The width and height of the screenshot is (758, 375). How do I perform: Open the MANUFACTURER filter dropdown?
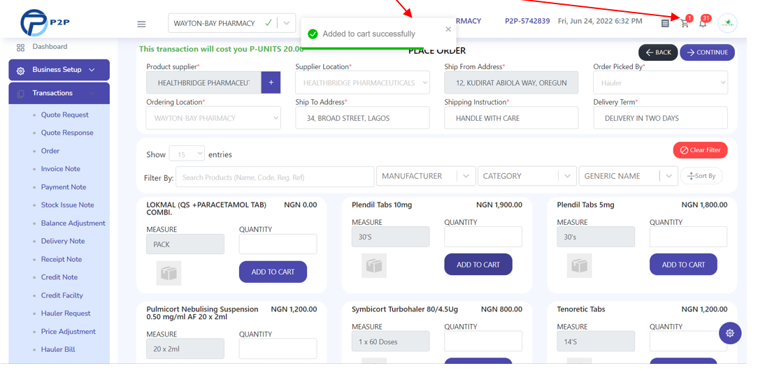click(426, 176)
